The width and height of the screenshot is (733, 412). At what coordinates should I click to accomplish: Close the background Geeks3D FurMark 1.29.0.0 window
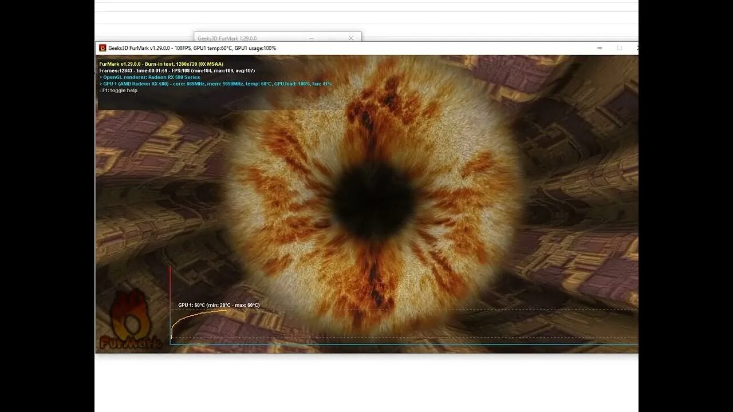click(x=351, y=38)
